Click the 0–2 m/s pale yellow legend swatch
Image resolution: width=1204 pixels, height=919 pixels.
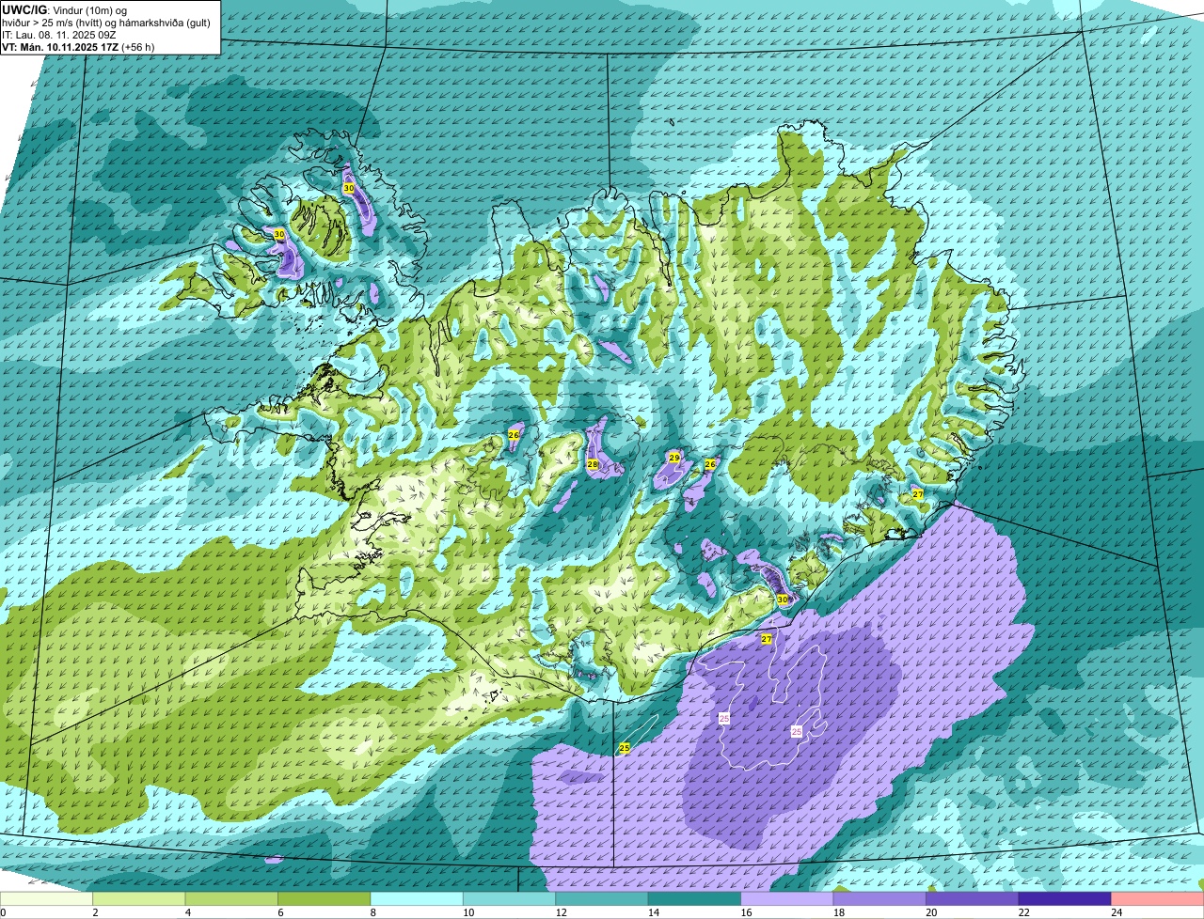coord(46,898)
